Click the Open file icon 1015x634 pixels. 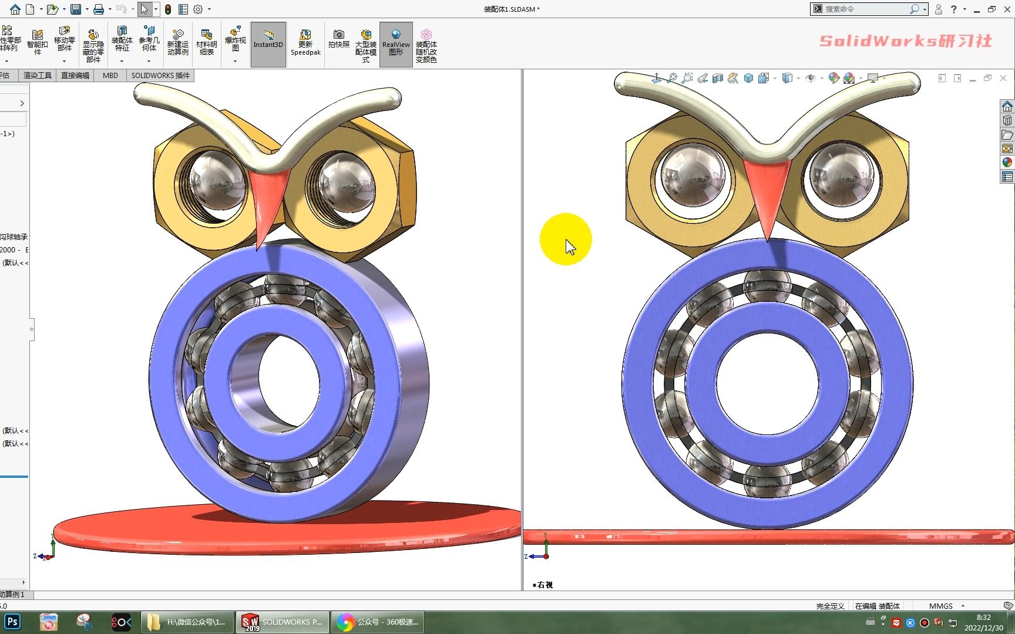[x=52, y=9]
